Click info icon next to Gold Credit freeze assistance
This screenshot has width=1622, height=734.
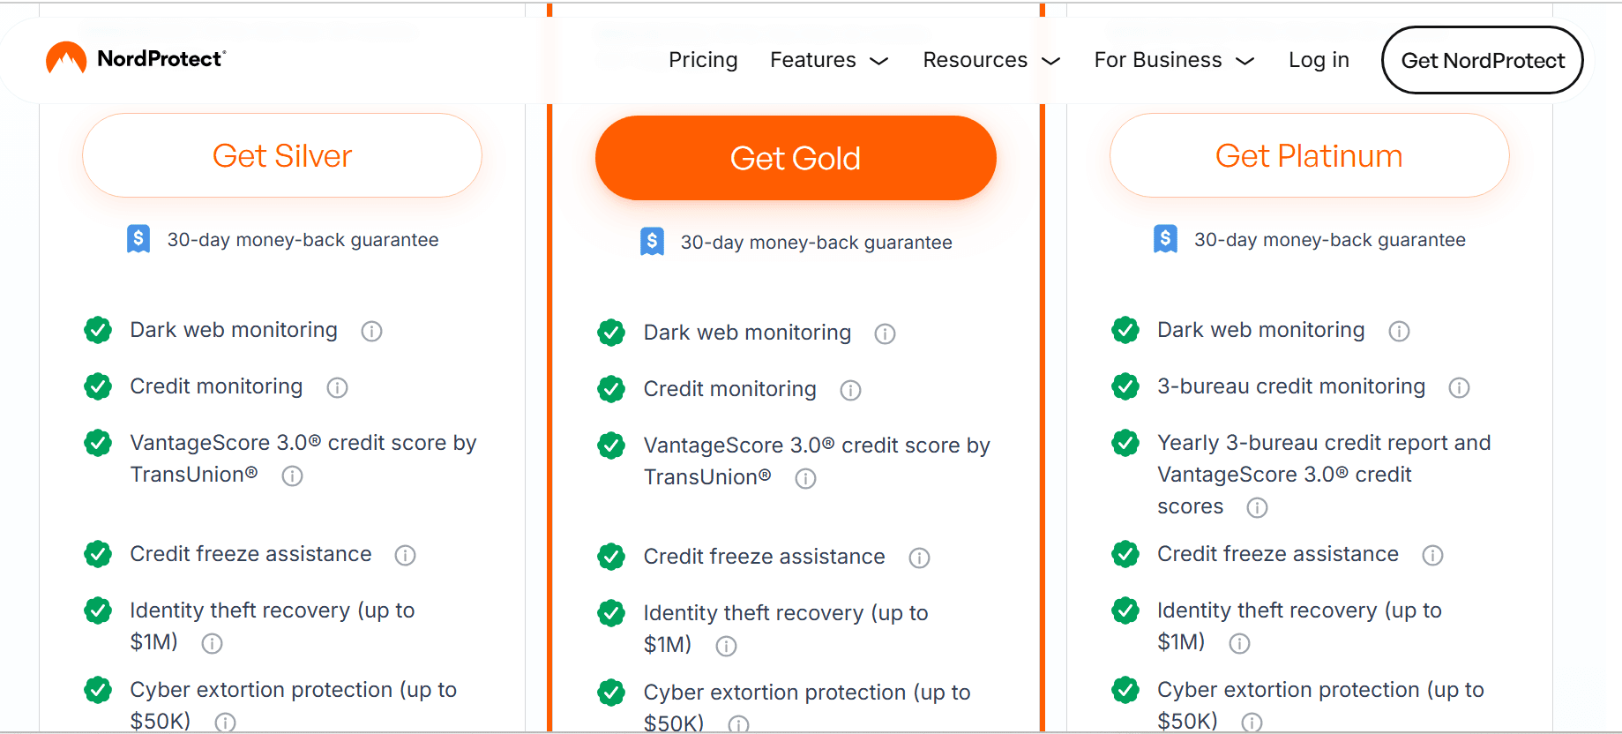(x=919, y=558)
